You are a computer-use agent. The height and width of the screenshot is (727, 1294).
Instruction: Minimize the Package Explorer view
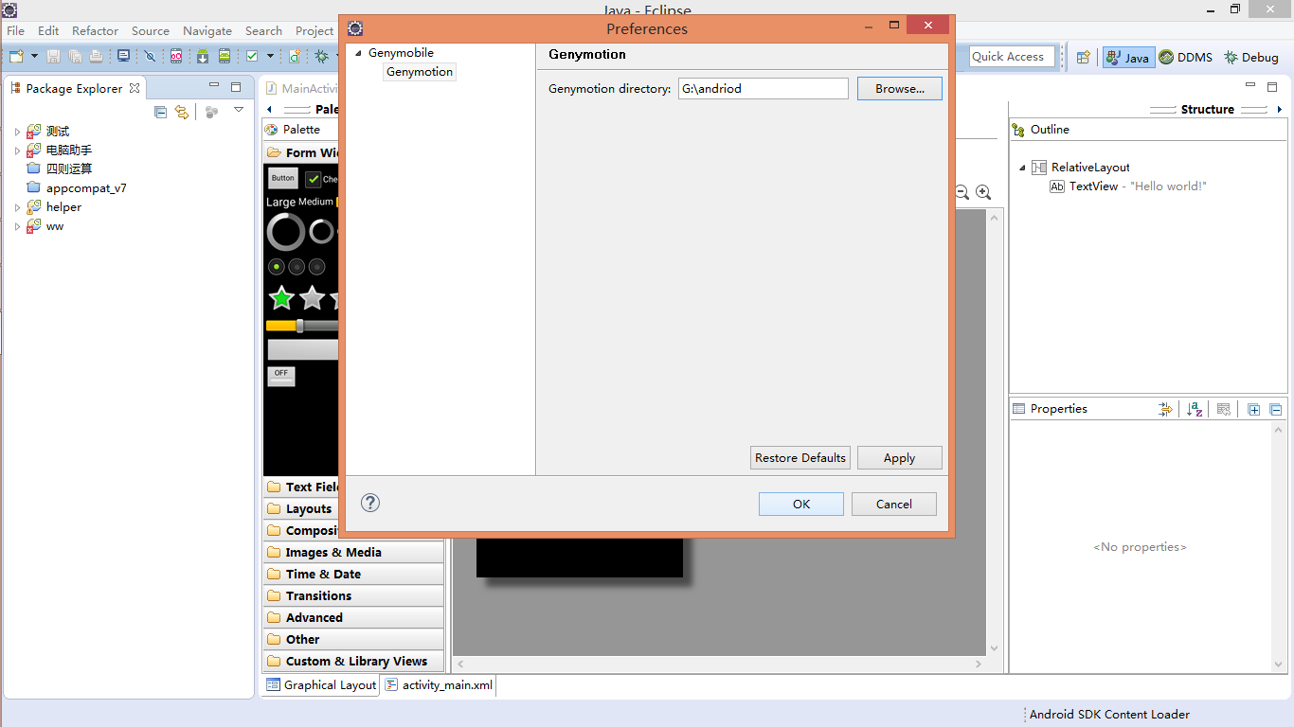[x=215, y=86]
